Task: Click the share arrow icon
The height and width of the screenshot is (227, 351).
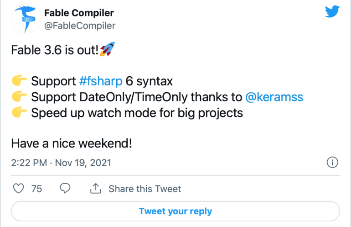Action: (96, 188)
